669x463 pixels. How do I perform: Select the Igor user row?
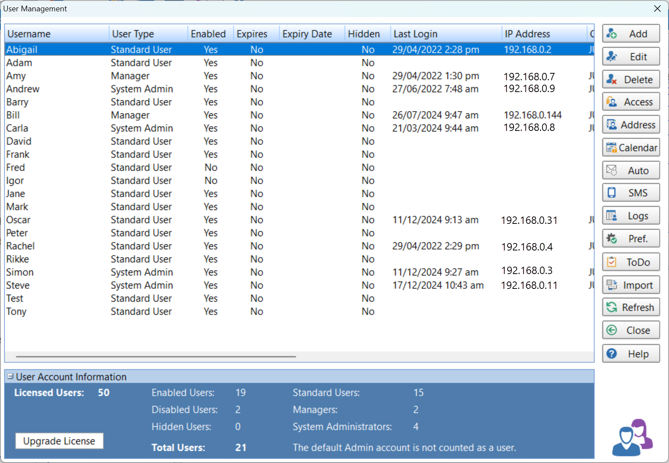[299, 180]
